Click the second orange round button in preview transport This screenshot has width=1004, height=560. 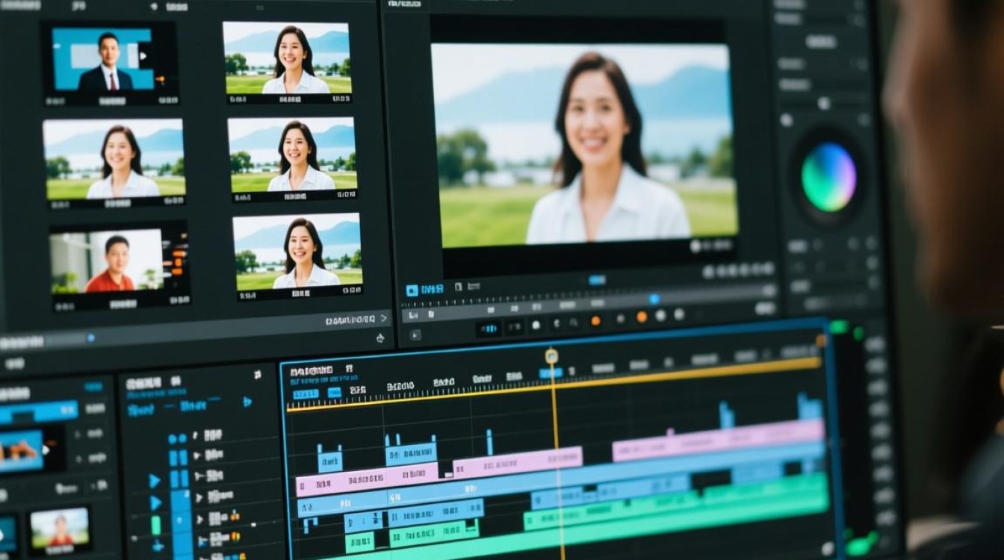[x=642, y=317]
